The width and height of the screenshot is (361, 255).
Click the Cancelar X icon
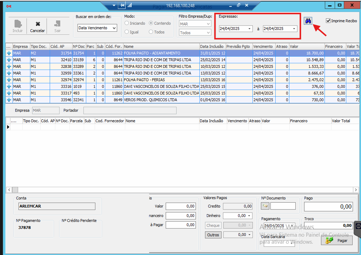[37, 24]
